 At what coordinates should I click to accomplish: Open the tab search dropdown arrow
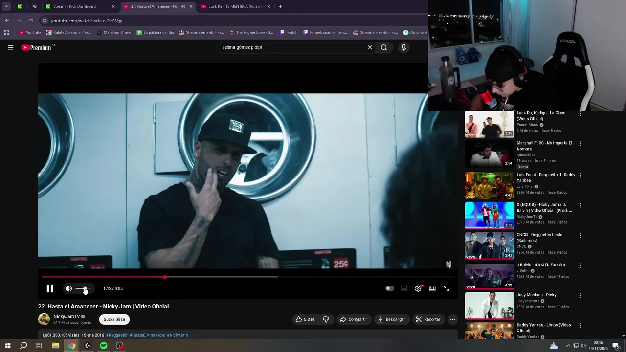[x=6, y=6]
